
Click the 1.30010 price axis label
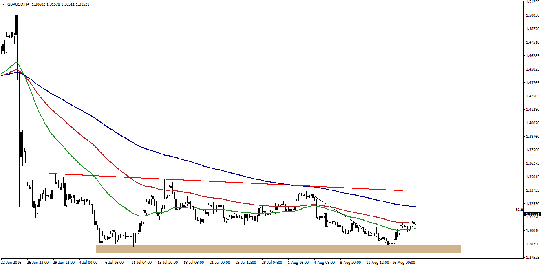pos(533,231)
